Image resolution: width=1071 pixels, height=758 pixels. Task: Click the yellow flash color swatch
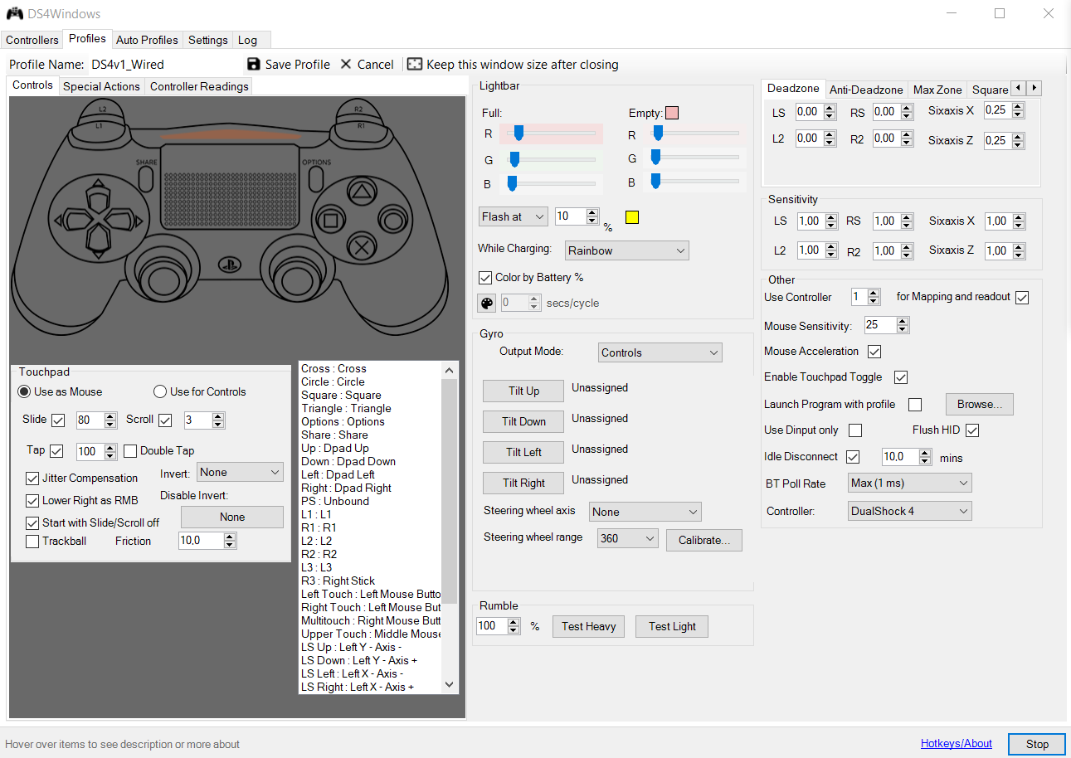632,217
